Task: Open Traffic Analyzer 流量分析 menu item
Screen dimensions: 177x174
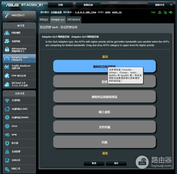Action: coord(19,67)
